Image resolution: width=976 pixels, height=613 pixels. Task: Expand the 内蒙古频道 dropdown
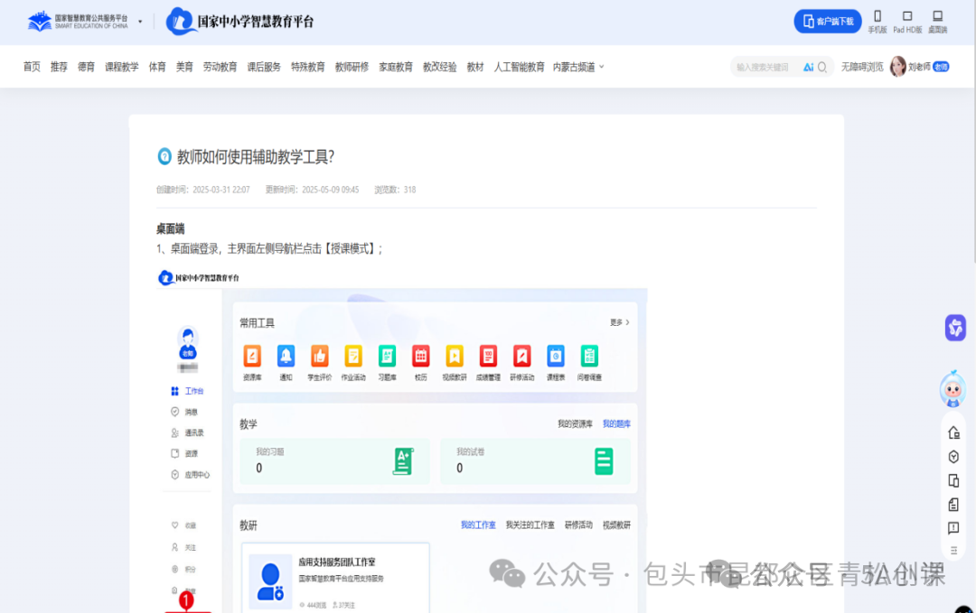pyautogui.click(x=578, y=67)
